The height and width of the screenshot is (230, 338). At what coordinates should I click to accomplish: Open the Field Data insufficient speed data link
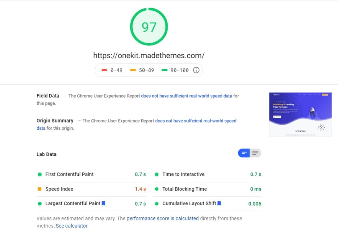186,96
